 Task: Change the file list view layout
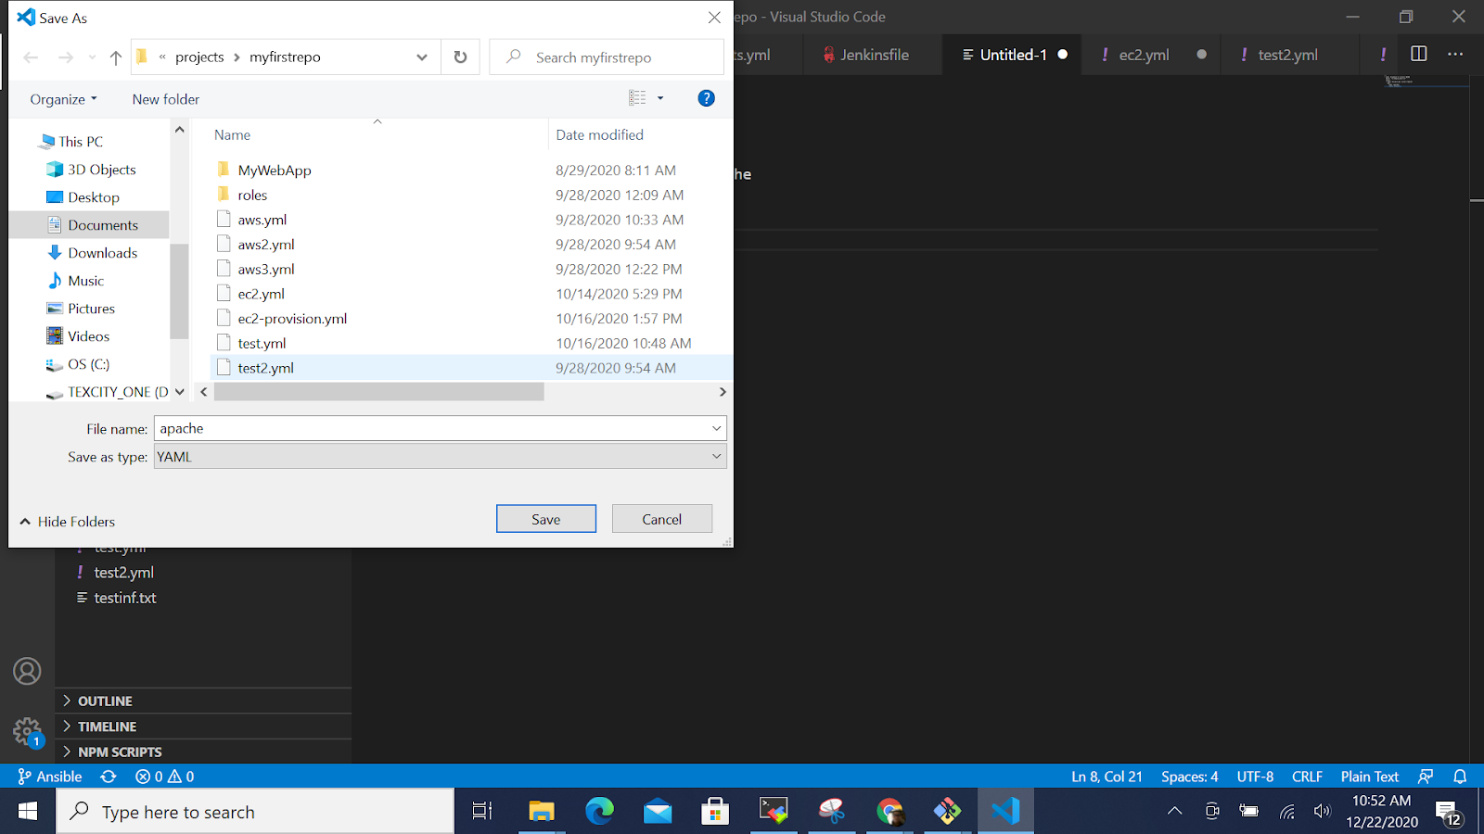click(637, 98)
